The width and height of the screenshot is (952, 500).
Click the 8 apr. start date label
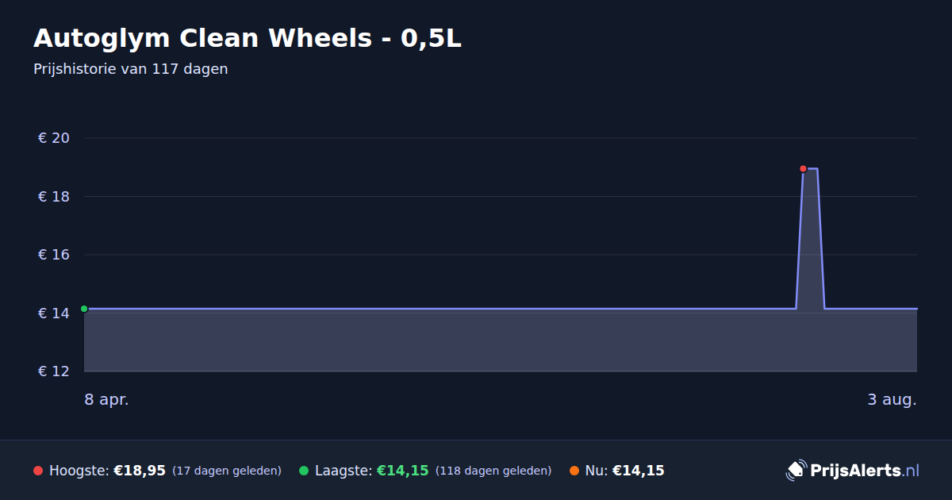point(107,399)
